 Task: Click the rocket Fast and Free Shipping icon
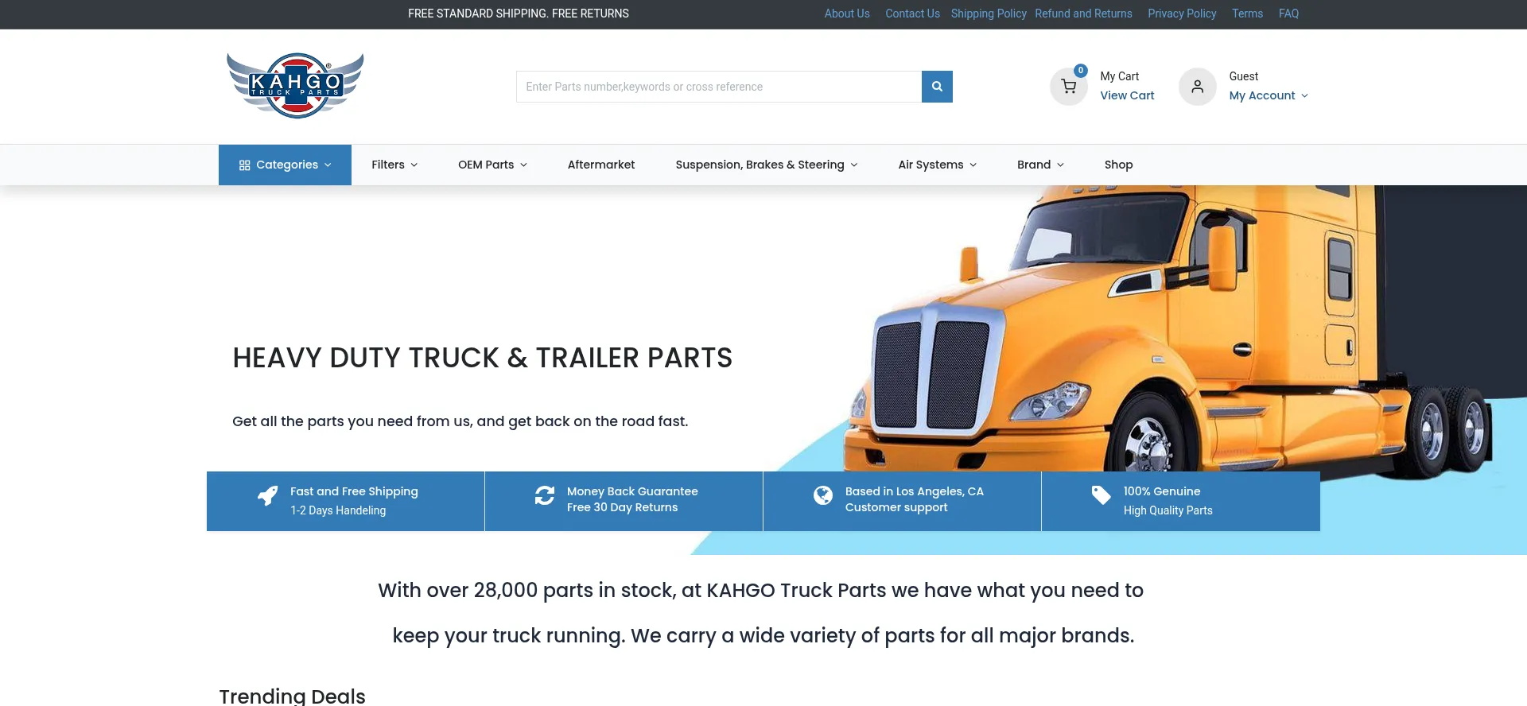pyautogui.click(x=268, y=495)
